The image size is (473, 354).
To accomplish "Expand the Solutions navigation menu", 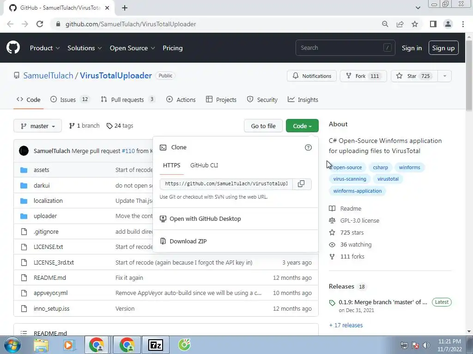I will [85, 48].
